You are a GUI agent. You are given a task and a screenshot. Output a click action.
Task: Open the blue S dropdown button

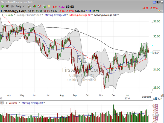tap(154, 2)
